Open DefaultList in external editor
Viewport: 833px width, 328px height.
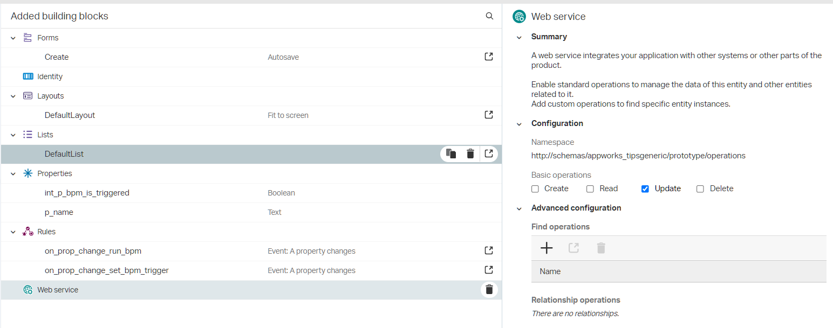coord(489,154)
